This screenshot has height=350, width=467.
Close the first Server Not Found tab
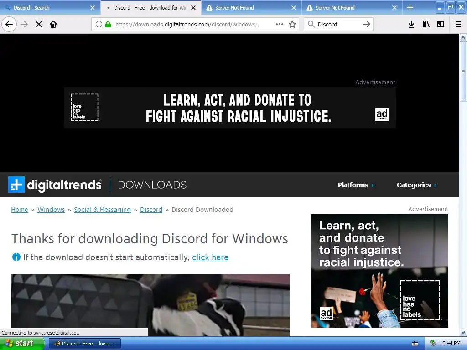click(294, 8)
